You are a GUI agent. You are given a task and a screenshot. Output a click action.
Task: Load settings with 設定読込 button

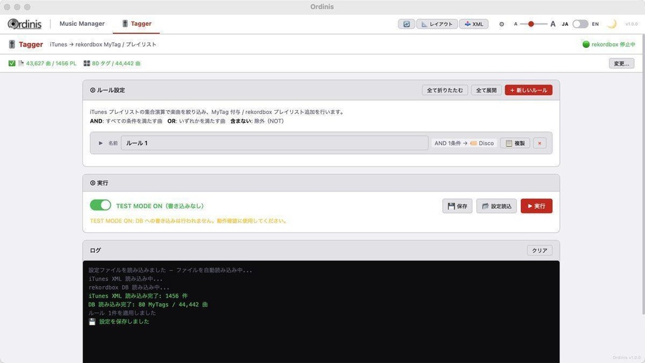click(x=496, y=206)
